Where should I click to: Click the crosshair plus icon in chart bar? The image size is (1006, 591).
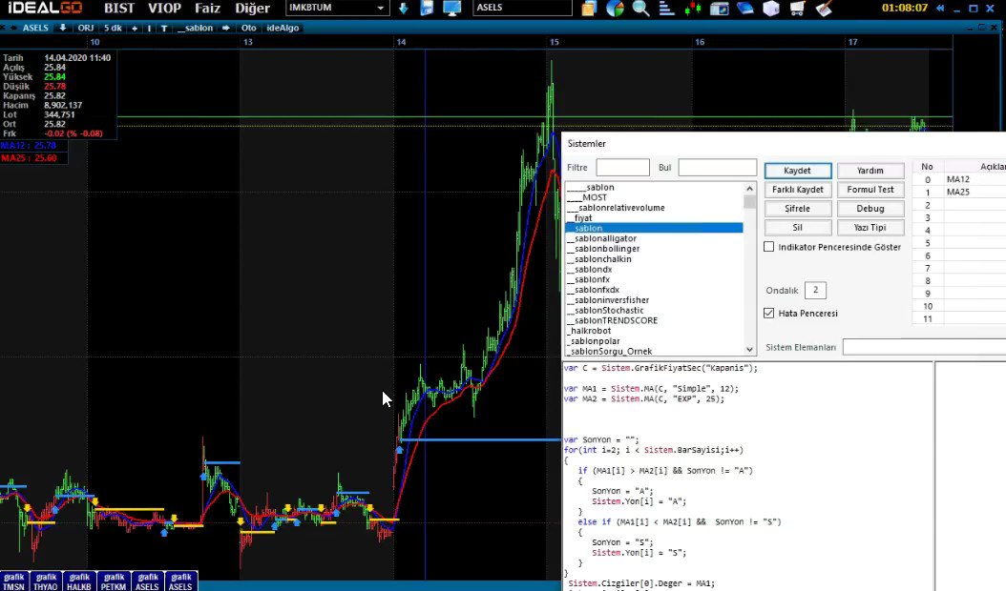tap(134, 29)
